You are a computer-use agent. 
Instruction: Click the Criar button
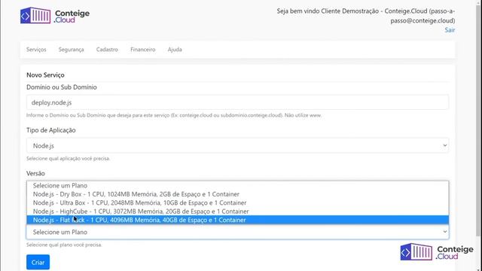(x=38, y=262)
